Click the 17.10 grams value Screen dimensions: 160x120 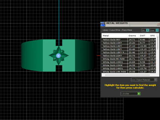click(x=132, y=46)
